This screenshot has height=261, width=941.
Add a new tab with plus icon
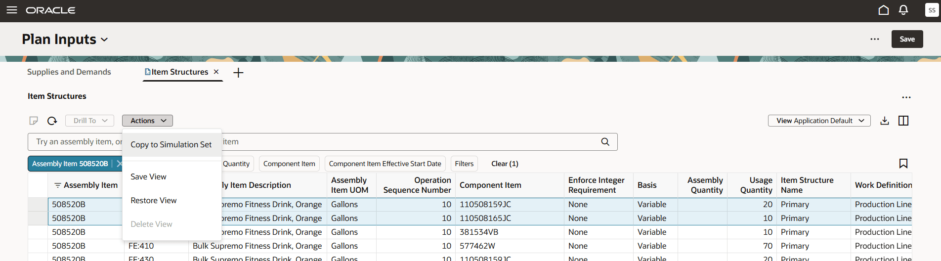point(238,73)
